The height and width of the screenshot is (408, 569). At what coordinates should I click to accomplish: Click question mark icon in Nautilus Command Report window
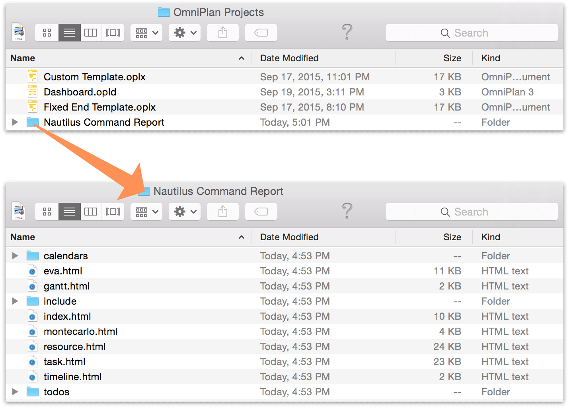(x=347, y=211)
